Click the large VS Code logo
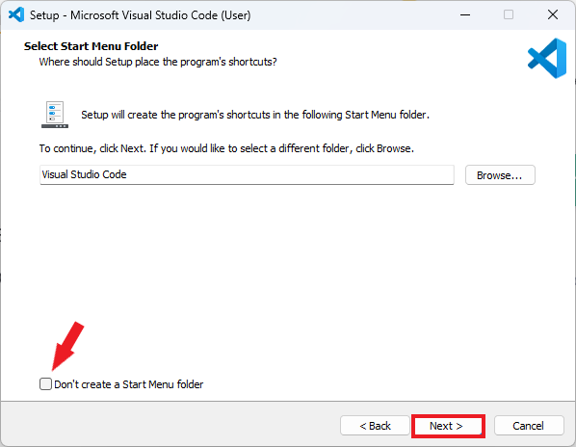Image resolution: width=576 pixels, height=447 pixels. tap(546, 58)
